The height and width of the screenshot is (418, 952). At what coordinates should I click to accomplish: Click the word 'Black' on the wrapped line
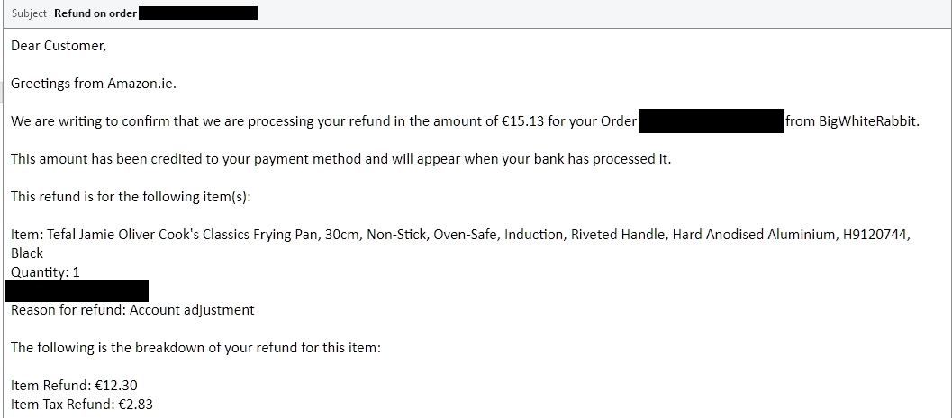(27, 253)
